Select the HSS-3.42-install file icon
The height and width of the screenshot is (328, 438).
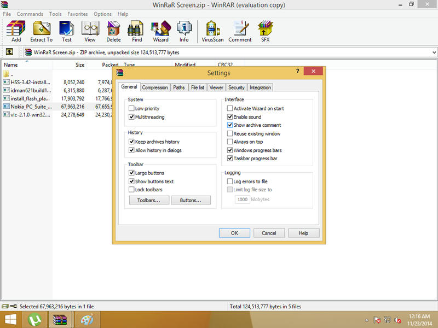point(6,82)
